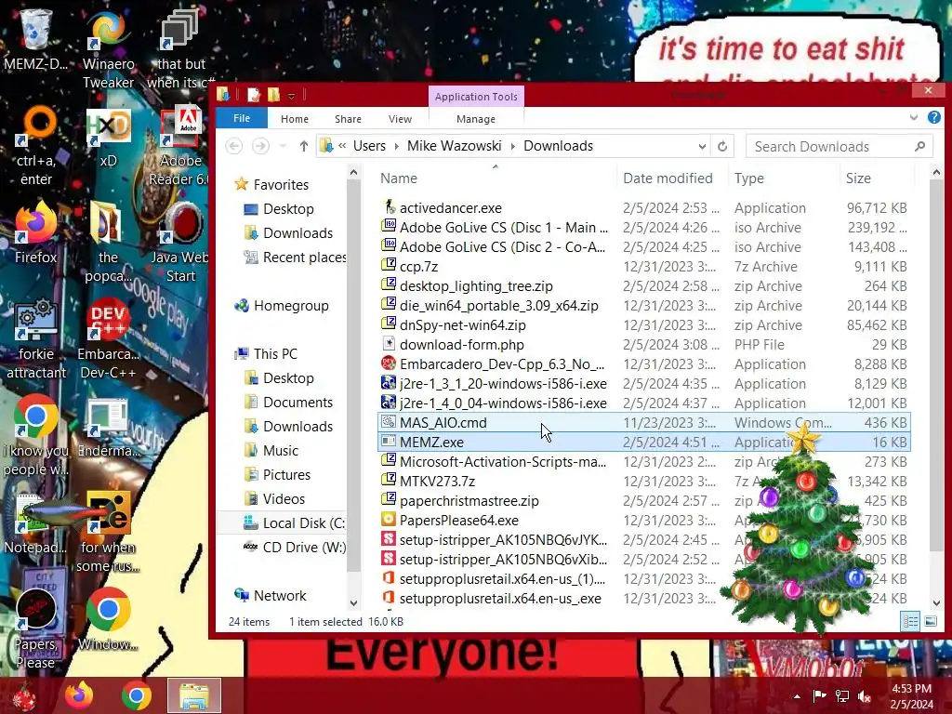Switch to Large icons view in status bar
This screenshot has height=714, width=952.
[x=930, y=621]
